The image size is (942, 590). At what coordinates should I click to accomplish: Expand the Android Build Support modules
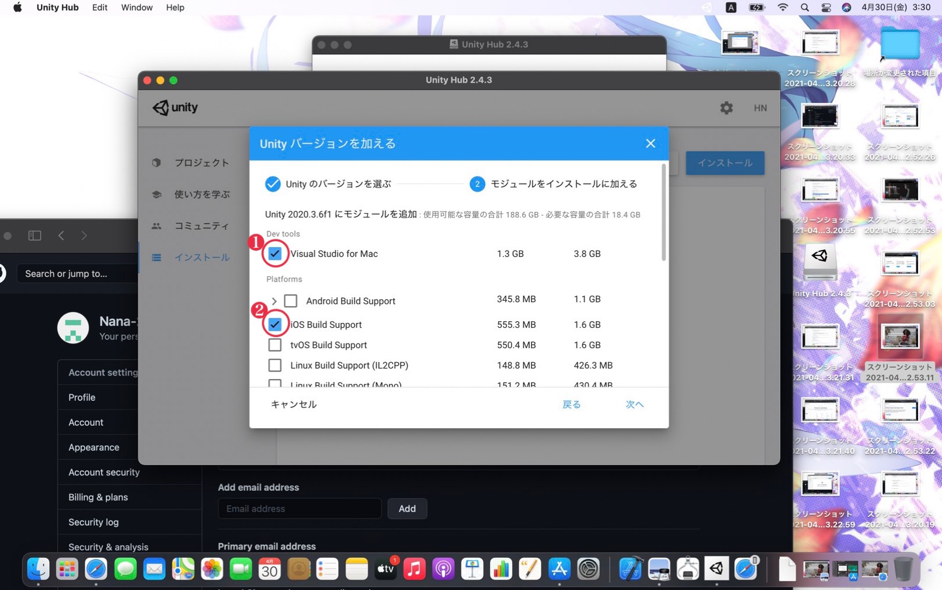pyautogui.click(x=274, y=301)
